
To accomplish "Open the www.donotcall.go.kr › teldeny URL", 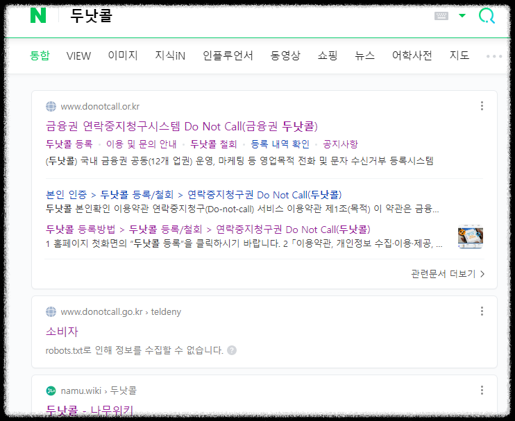I will click(x=121, y=311).
